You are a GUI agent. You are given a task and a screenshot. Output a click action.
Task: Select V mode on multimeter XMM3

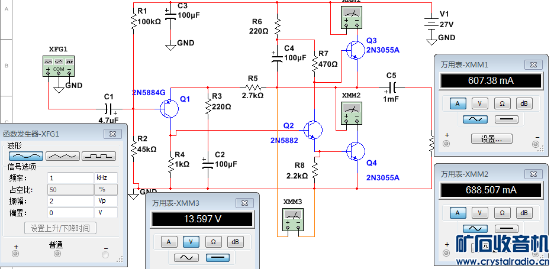(191, 242)
